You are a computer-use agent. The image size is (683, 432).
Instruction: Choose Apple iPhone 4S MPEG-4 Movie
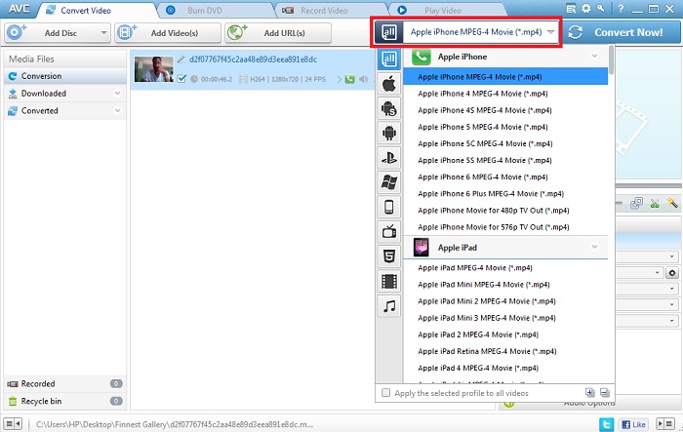coord(505,110)
